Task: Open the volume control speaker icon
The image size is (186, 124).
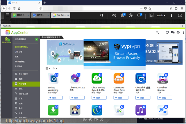Action: (114, 15)
